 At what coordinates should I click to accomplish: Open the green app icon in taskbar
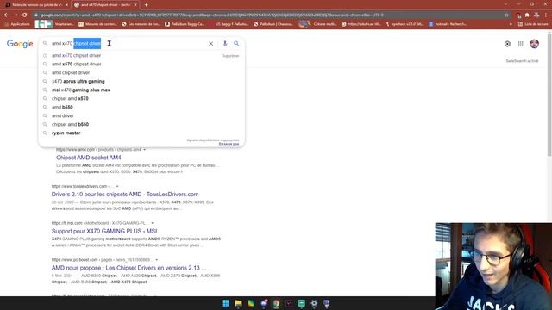(301, 303)
